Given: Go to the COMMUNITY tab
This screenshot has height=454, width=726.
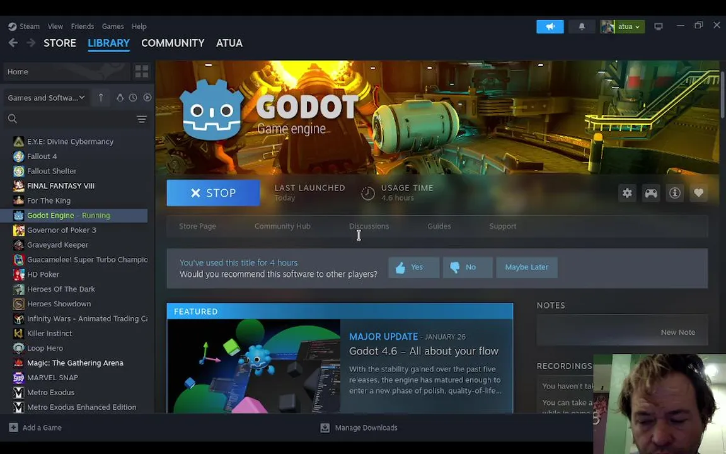Looking at the screenshot, I should [173, 43].
